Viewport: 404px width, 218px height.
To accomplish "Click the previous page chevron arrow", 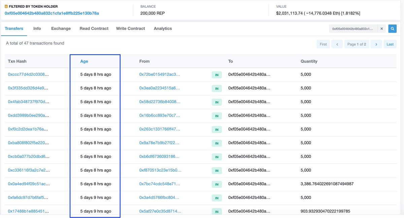I will pos(337,44).
